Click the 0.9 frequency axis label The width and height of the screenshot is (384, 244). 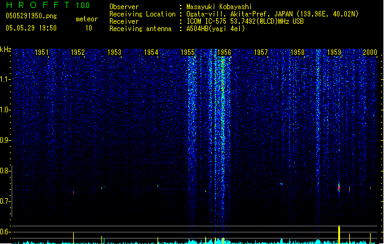point(5,140)
